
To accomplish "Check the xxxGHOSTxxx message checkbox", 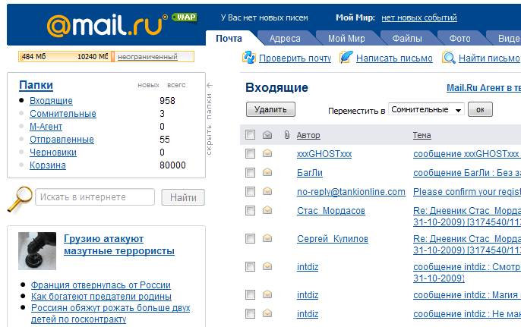I will click(250, 154).
